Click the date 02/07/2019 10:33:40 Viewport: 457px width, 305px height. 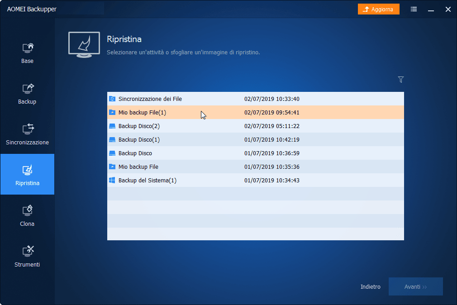271,99
